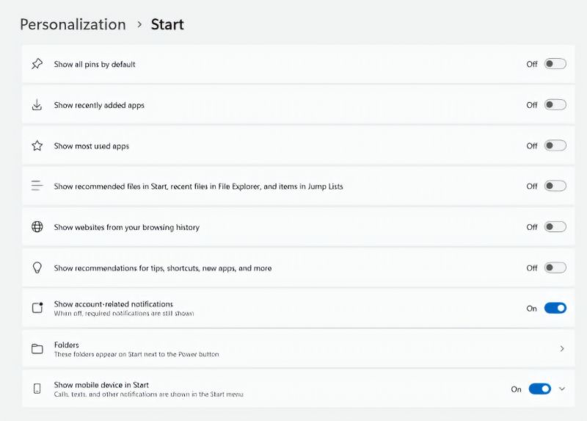Open Folders settings with the right chevron
This screenshot has height=421, width=587.
(x=562, y=348)
